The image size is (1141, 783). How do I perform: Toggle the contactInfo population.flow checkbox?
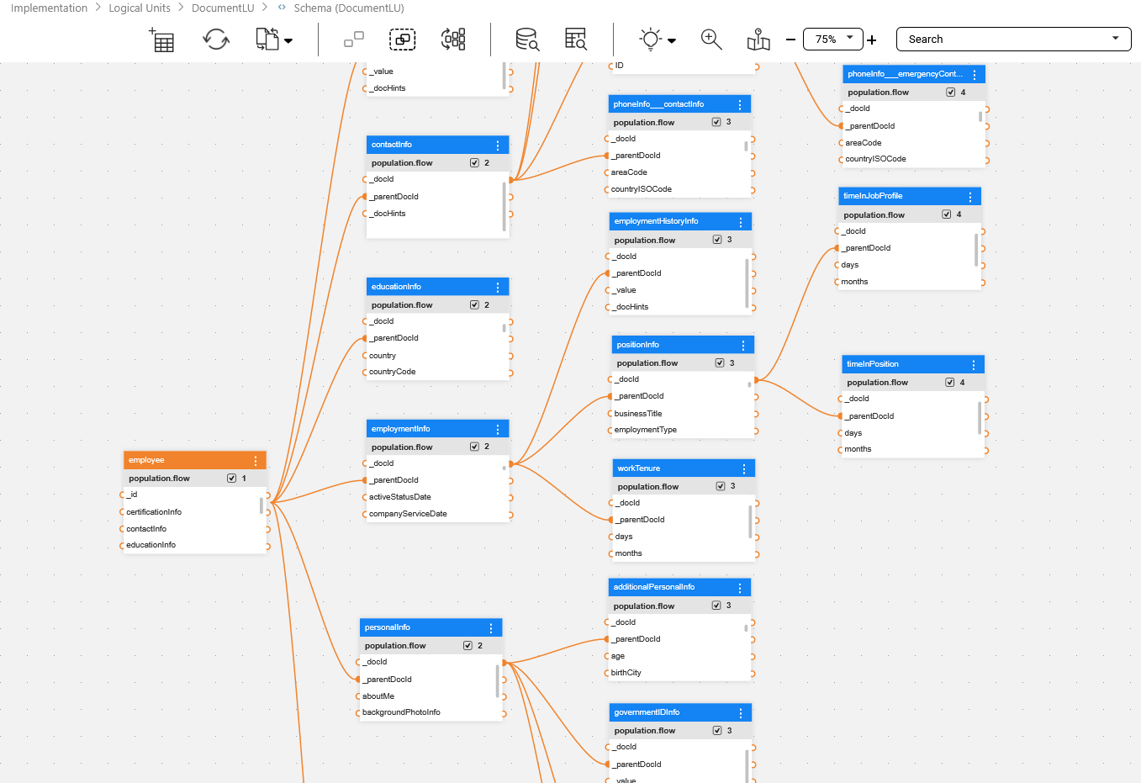pos(474,163)
